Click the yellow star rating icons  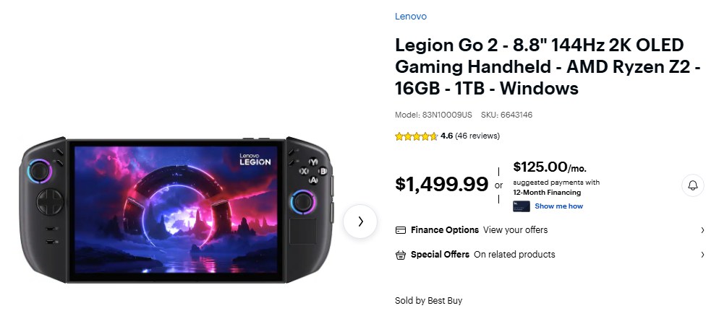[416, 136]
